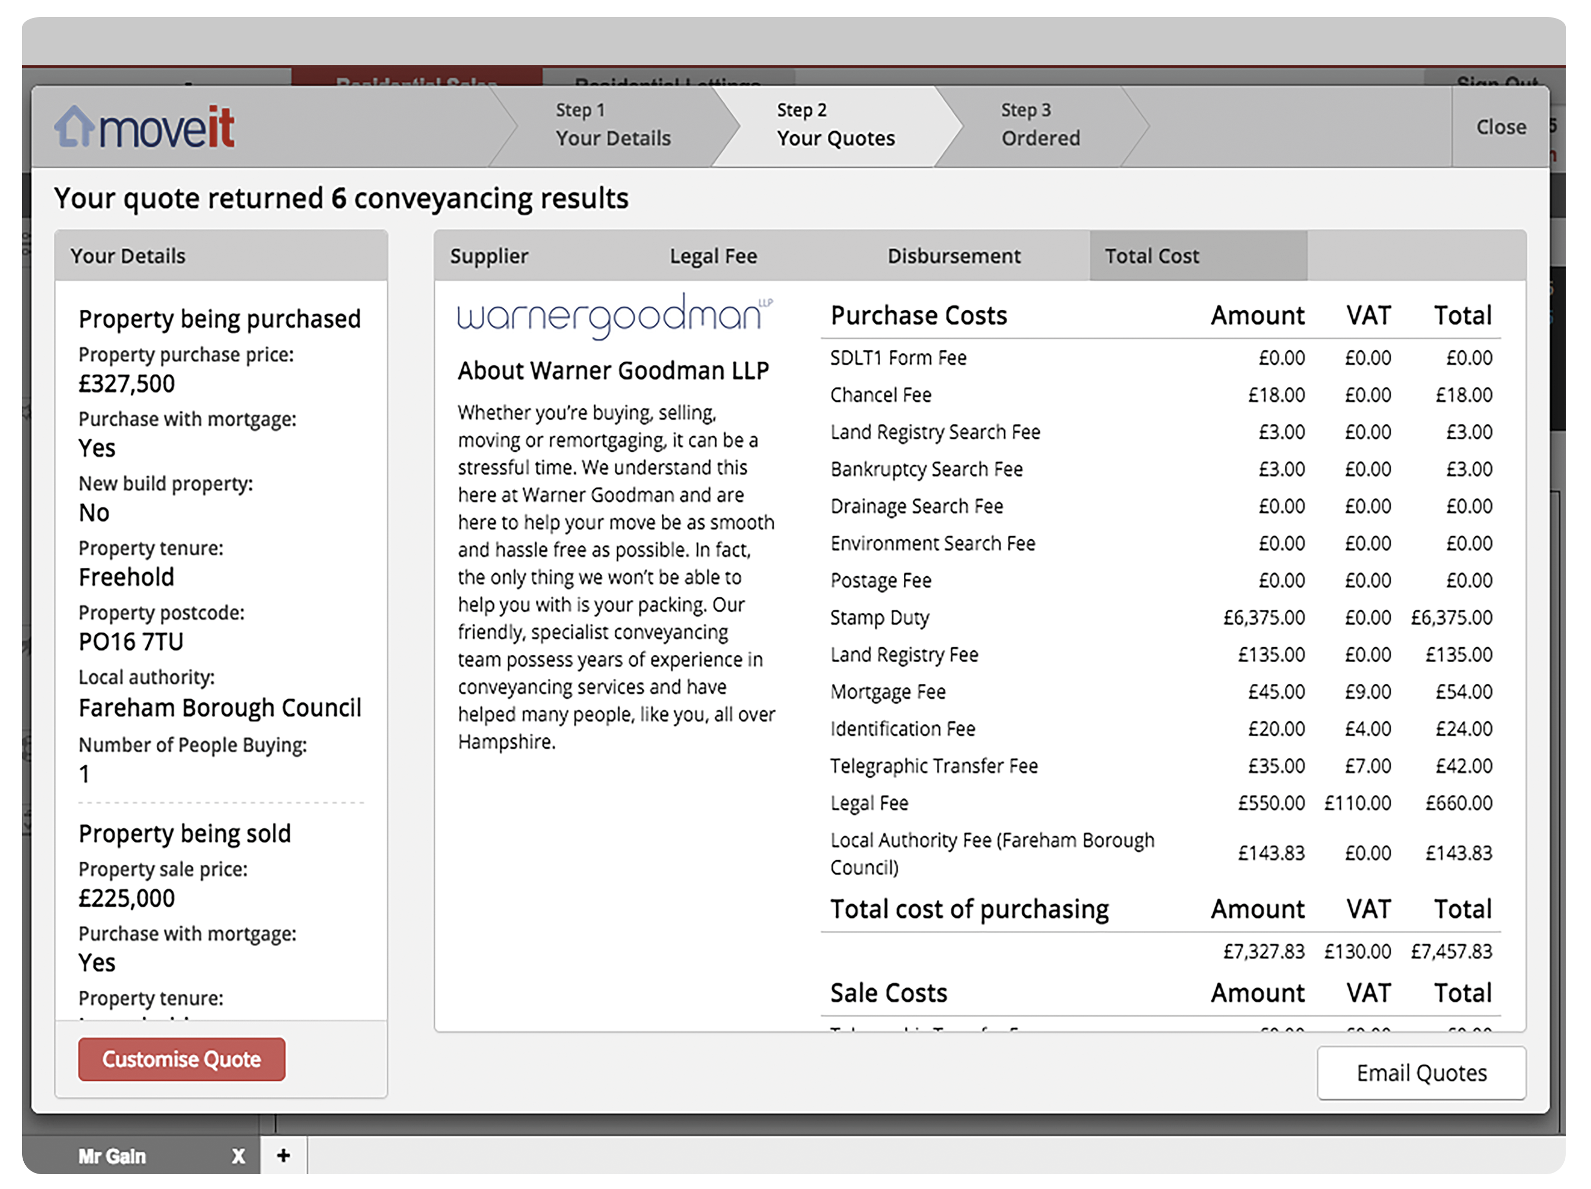Sort by Disbursement column
1591x1189 pixels.
click(x=953, y=256)
